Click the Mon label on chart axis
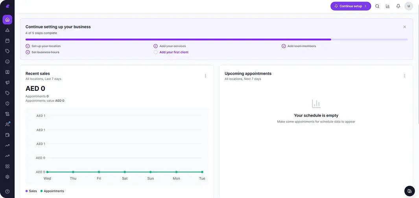This screenshot has height=198, width=419. 176,178
